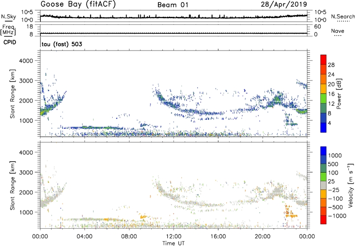Screen dimensions: 355x246
Task: Click the '-100' label on the velocity colorbar
Action: pyautogui.click(x=335, y=198)
